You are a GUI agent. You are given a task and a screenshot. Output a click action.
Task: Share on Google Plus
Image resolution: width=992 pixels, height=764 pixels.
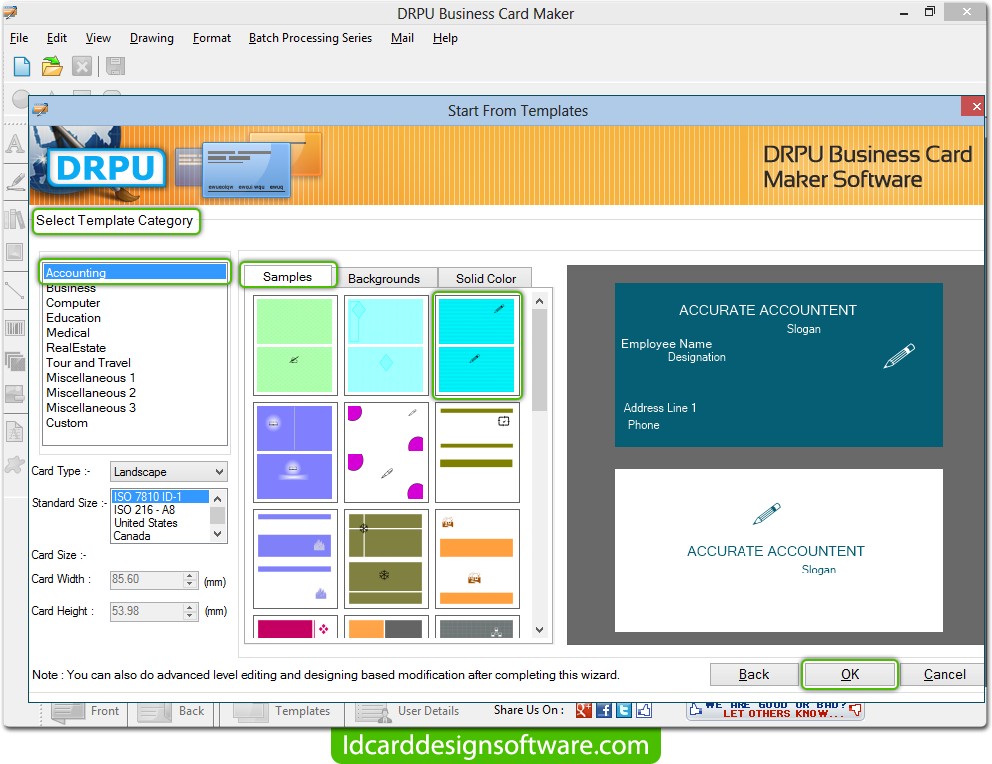(583, 710)
